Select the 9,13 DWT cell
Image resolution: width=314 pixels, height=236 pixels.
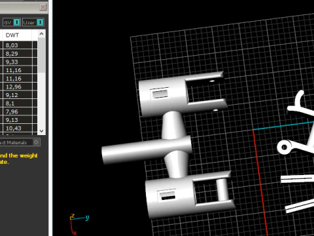pos(18,120)
